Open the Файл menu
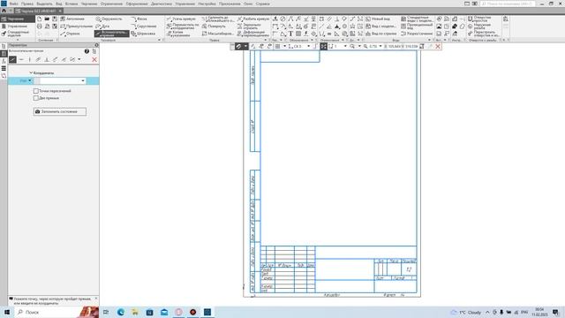The width and height of the screenshot is (565, 318). tap(14, 4)
